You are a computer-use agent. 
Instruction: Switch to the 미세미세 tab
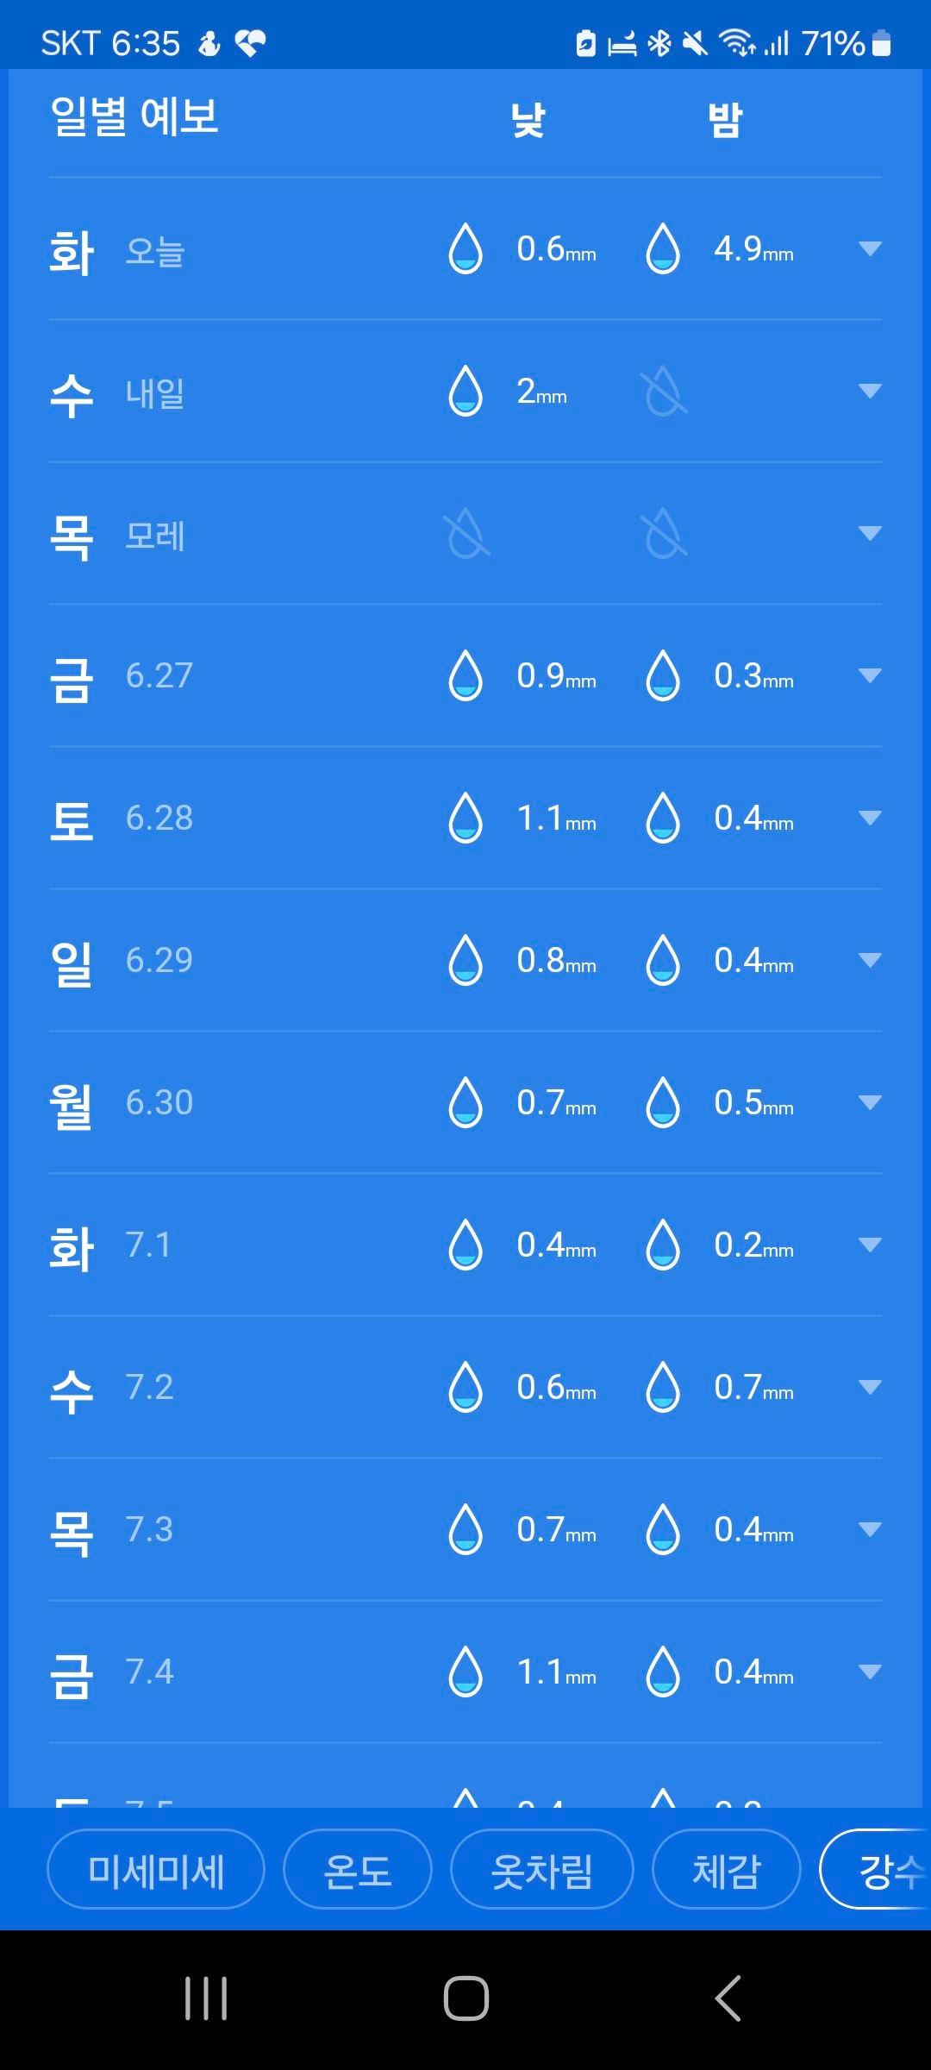[x=156, y=1869]
